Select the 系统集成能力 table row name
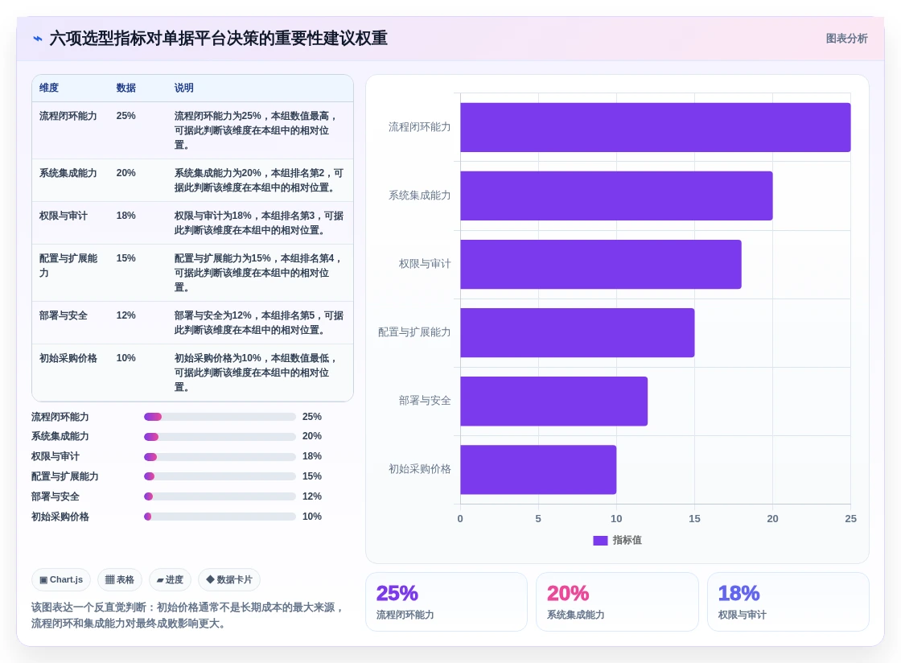Screen dimensions: 901x663 [68, 173]
